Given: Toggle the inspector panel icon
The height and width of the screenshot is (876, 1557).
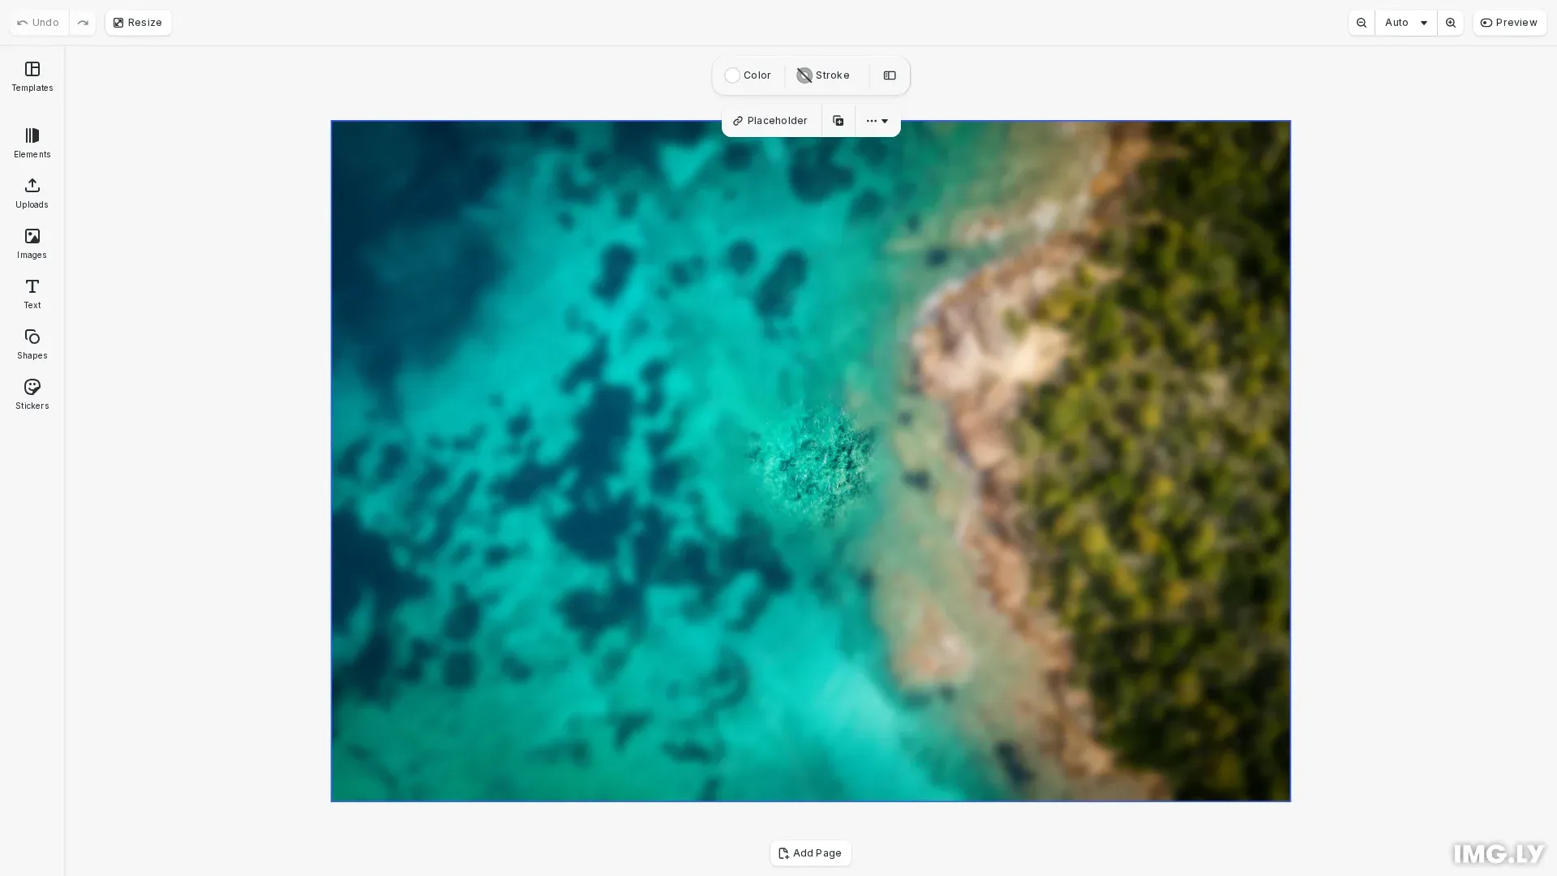Looking at the screenshot, I should (x=890, y=75).
